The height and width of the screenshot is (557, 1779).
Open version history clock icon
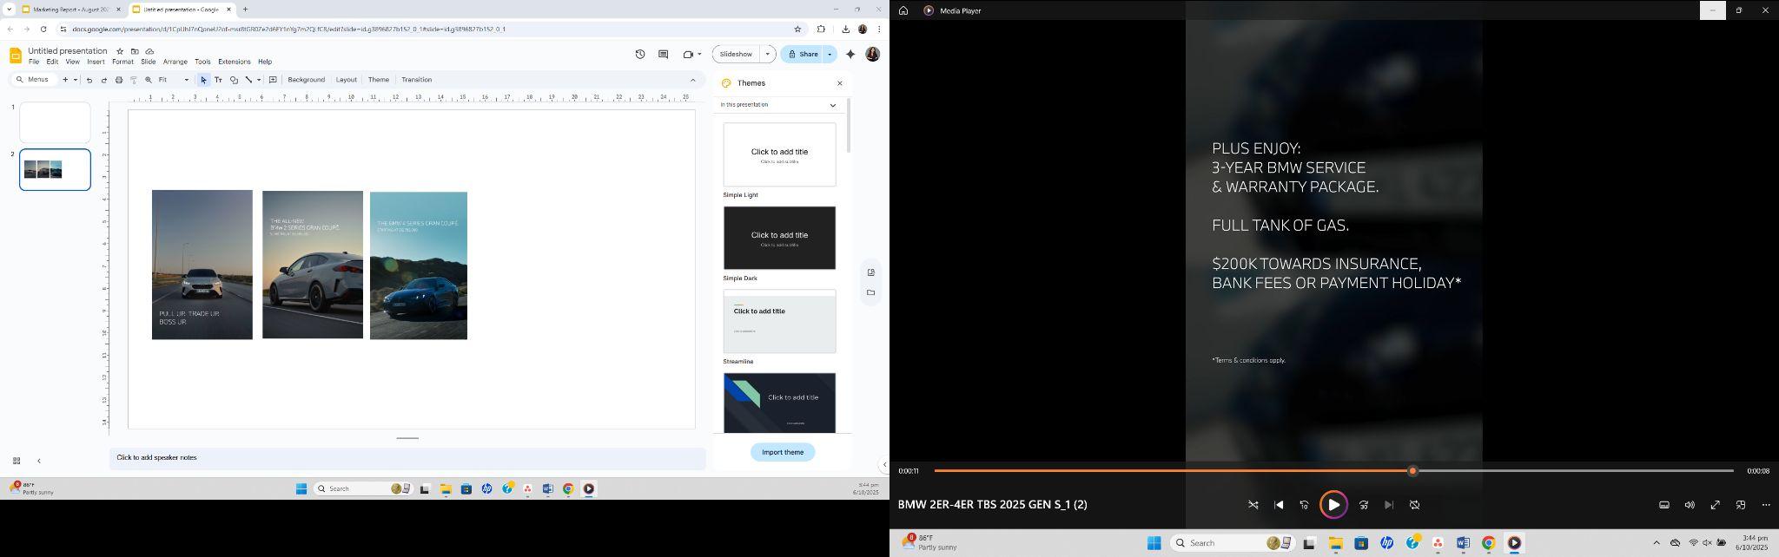640,54
